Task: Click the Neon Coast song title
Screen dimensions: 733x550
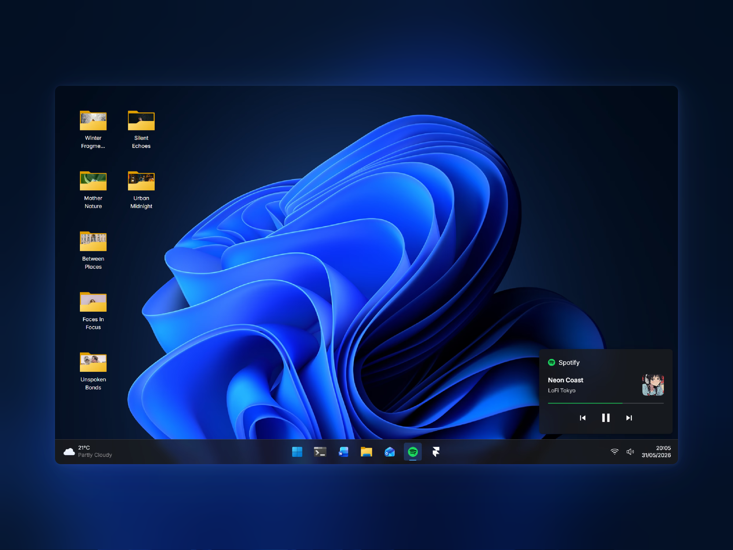Action: click(566, 380)
